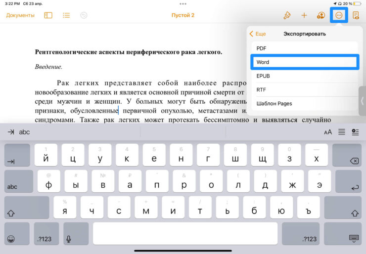The width and height of the screenshot is (366, 254).
Task: Select Шаблон Pages export option
Action: click(x=305, y=103)
